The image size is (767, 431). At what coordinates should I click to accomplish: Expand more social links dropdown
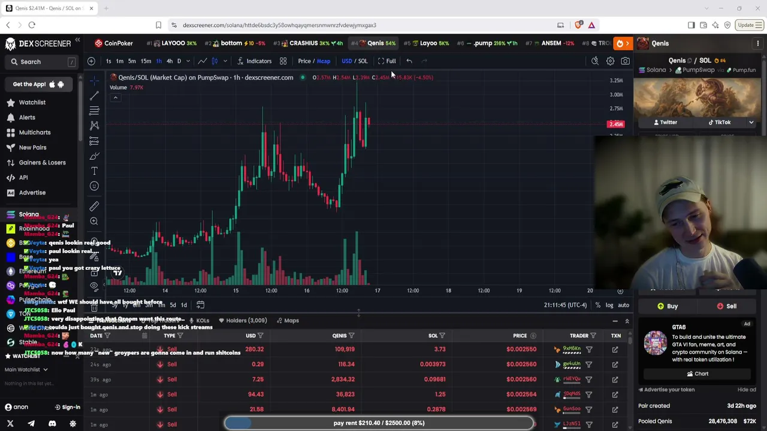click(x=751, y=122)
